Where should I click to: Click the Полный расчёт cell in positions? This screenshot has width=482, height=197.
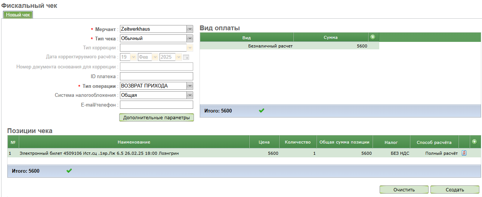click(x=441, y=153)
